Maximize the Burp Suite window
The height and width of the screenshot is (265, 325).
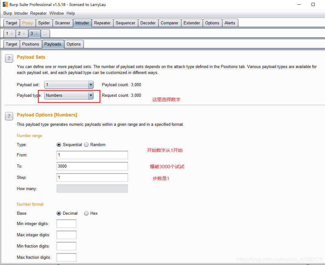pyautogui.click(x=313, y=4)
